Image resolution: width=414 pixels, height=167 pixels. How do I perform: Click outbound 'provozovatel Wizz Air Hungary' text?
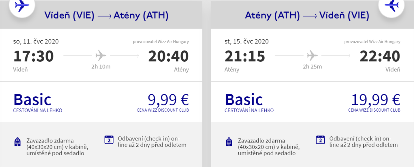tap(161, 42)
